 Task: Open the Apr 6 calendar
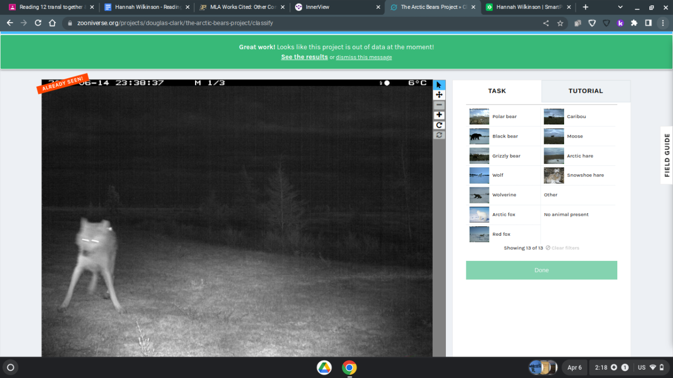coord(575,367)
